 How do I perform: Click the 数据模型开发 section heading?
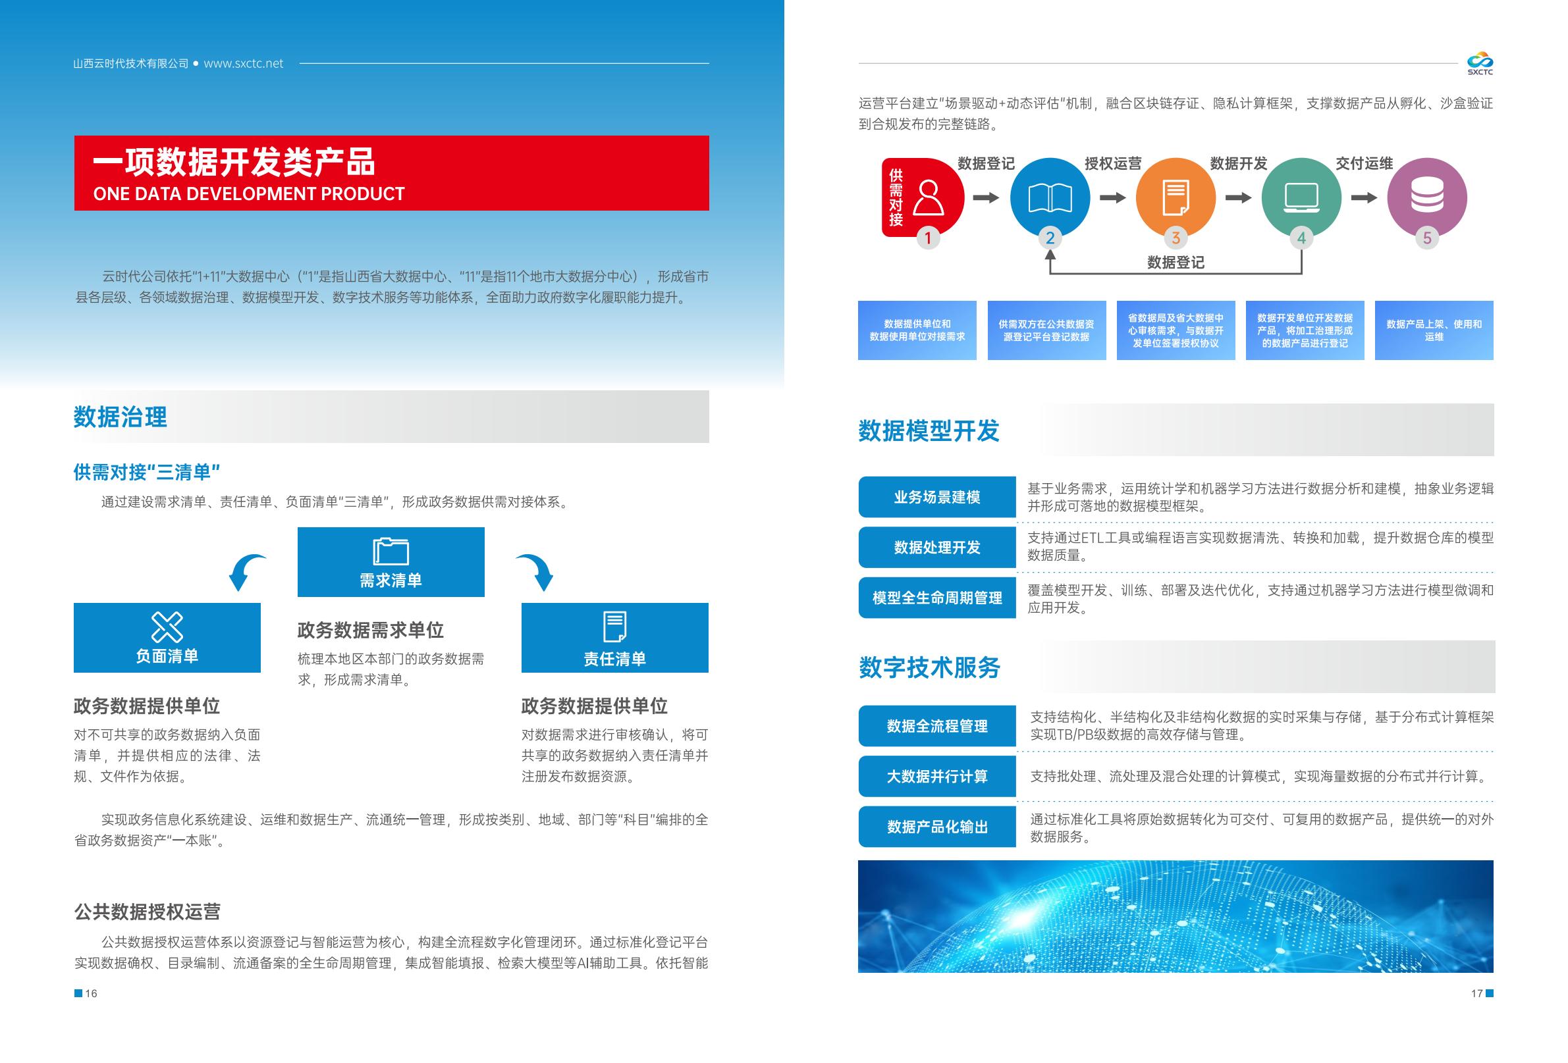click(929, 430)
